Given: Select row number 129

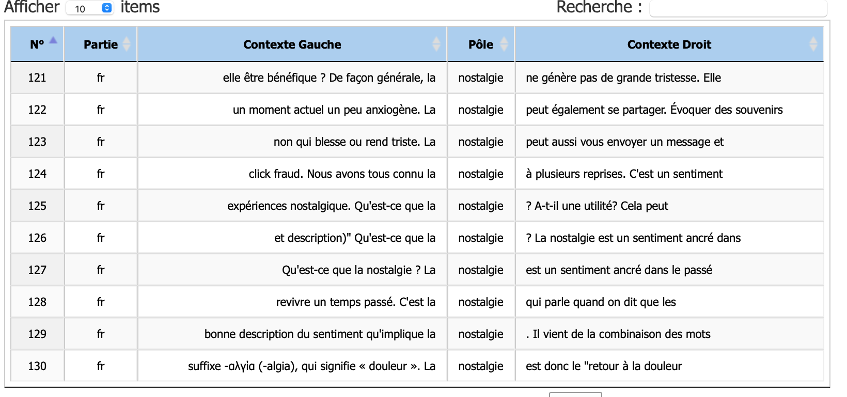Looking at the screenshot, I should click(37, 334).
